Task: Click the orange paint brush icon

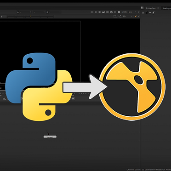Action: coord(136,16)
